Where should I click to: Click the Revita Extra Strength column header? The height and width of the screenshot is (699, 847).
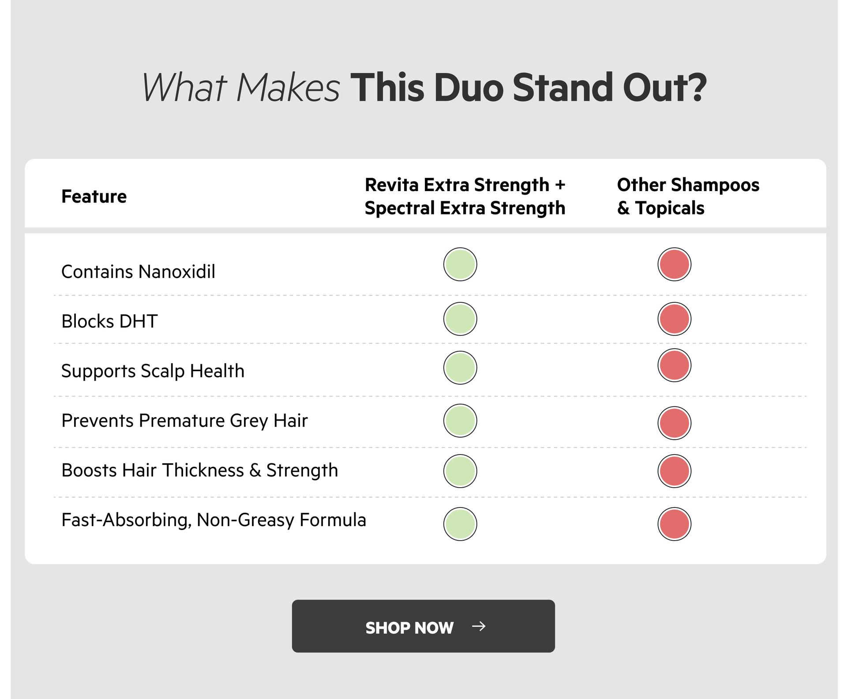[465, 196]
